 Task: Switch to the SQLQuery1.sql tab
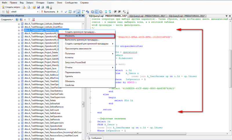click(x=147, y=16)
